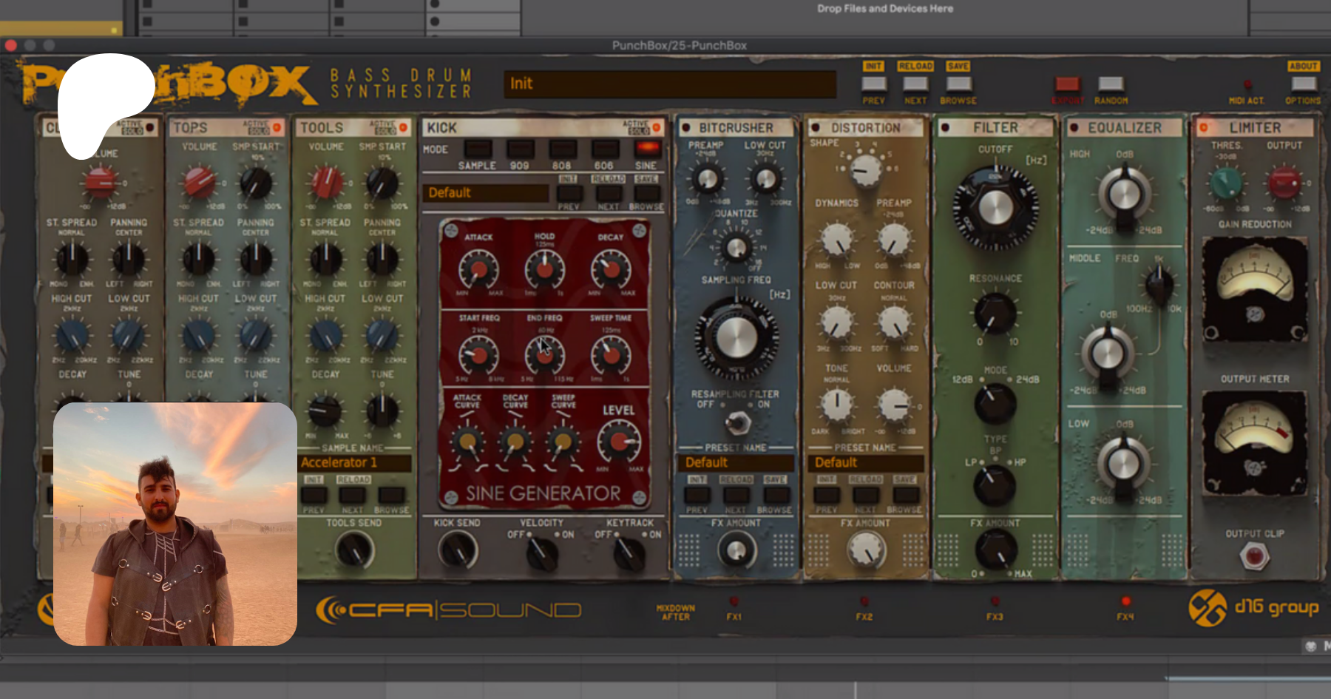The image size is (1331, 699).
Task: Click the CFA Sound logo
Action: tap(448, 610)
